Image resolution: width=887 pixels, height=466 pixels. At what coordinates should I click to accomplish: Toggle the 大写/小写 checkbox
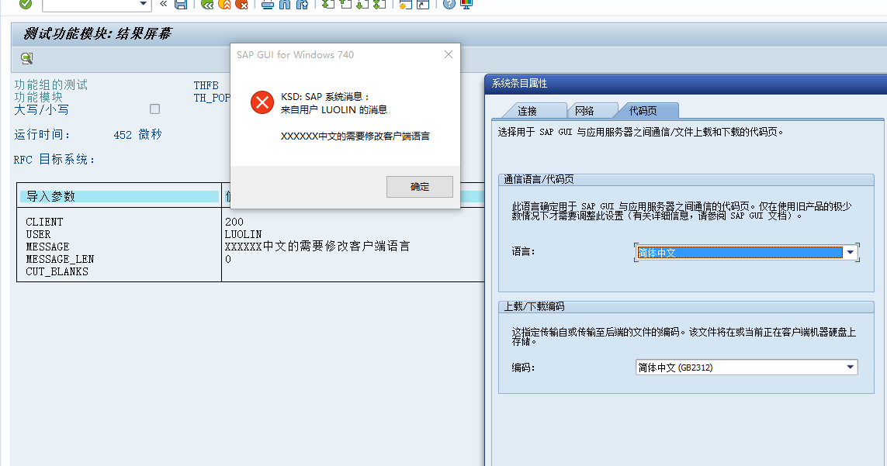pyautogui.click(x=154, y=109)
